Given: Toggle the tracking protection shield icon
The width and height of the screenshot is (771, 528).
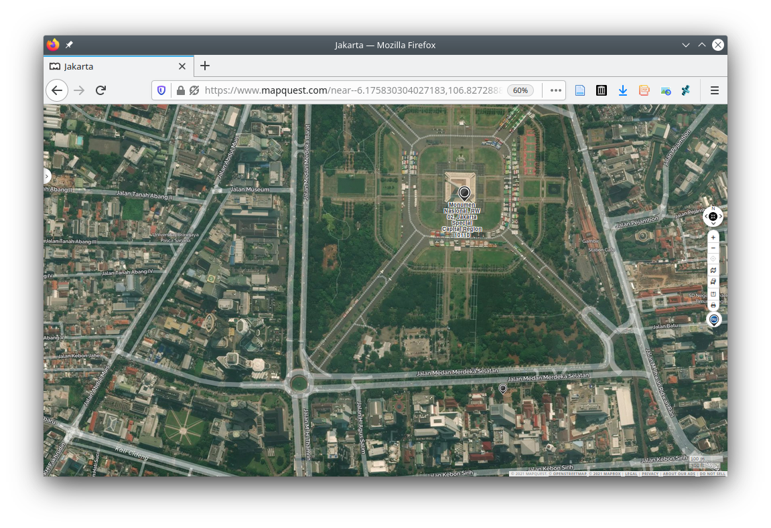Looking at the screenshot, I should [161, 90].
